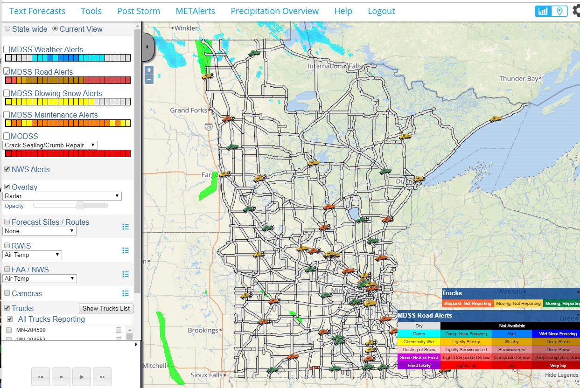The image size is (580, 388).
Task: Open the FAA / NWS list icon
Action: [x=125, y=274]
